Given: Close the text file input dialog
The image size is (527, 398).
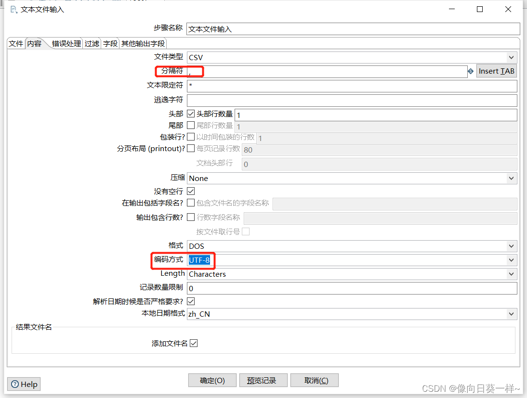Looking at the screenshot, I should [x=508, y=10].
